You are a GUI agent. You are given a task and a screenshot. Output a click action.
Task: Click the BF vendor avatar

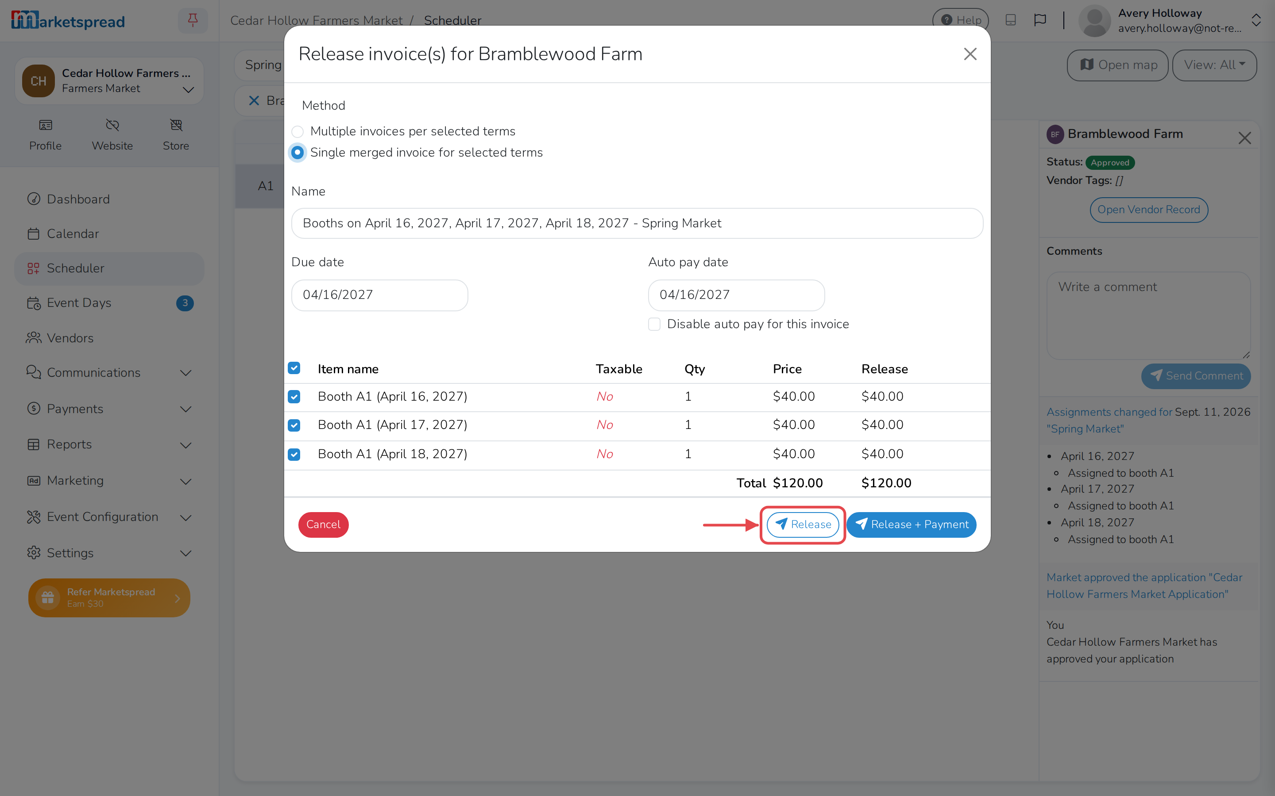point(1055,134)
